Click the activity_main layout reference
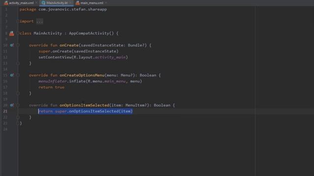This screenshot has width=314, height=176. click(110, 57)
